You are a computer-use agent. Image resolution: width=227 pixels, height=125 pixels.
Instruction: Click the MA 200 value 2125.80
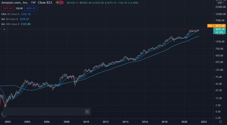coord(26,24)
